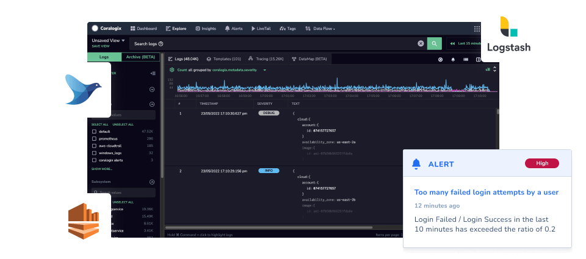Open the chart settings gear beside Count
The image size is (586, 259).
point(172,70)
